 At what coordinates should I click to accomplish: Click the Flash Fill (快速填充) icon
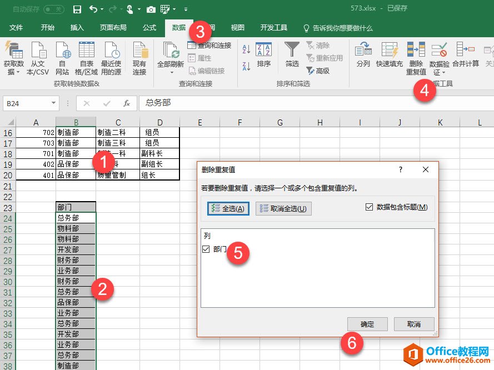tap(389, 51)
